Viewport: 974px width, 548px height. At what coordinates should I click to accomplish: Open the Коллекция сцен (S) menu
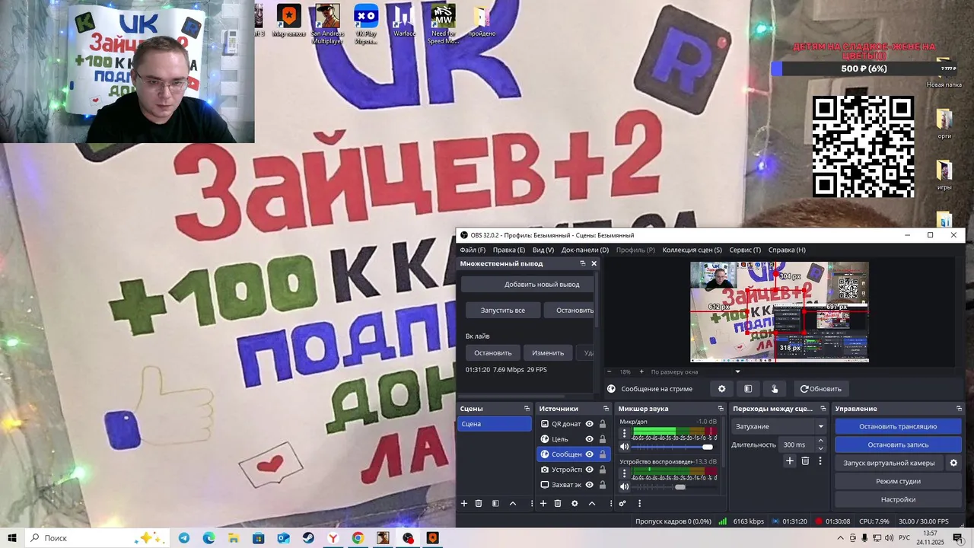(x=692, y=250)
